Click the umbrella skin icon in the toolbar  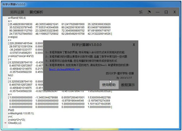tap(149, 12)
